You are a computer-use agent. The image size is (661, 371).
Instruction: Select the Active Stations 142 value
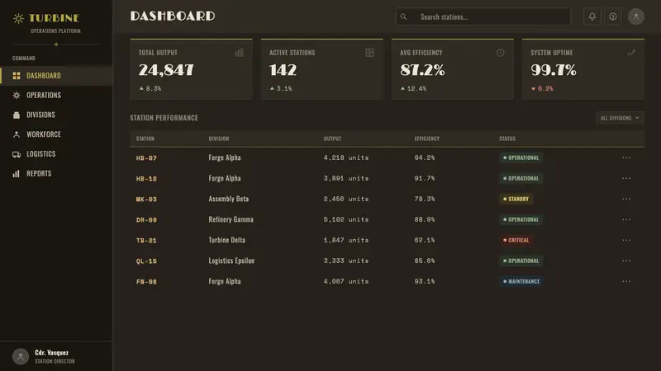point(283,70)
